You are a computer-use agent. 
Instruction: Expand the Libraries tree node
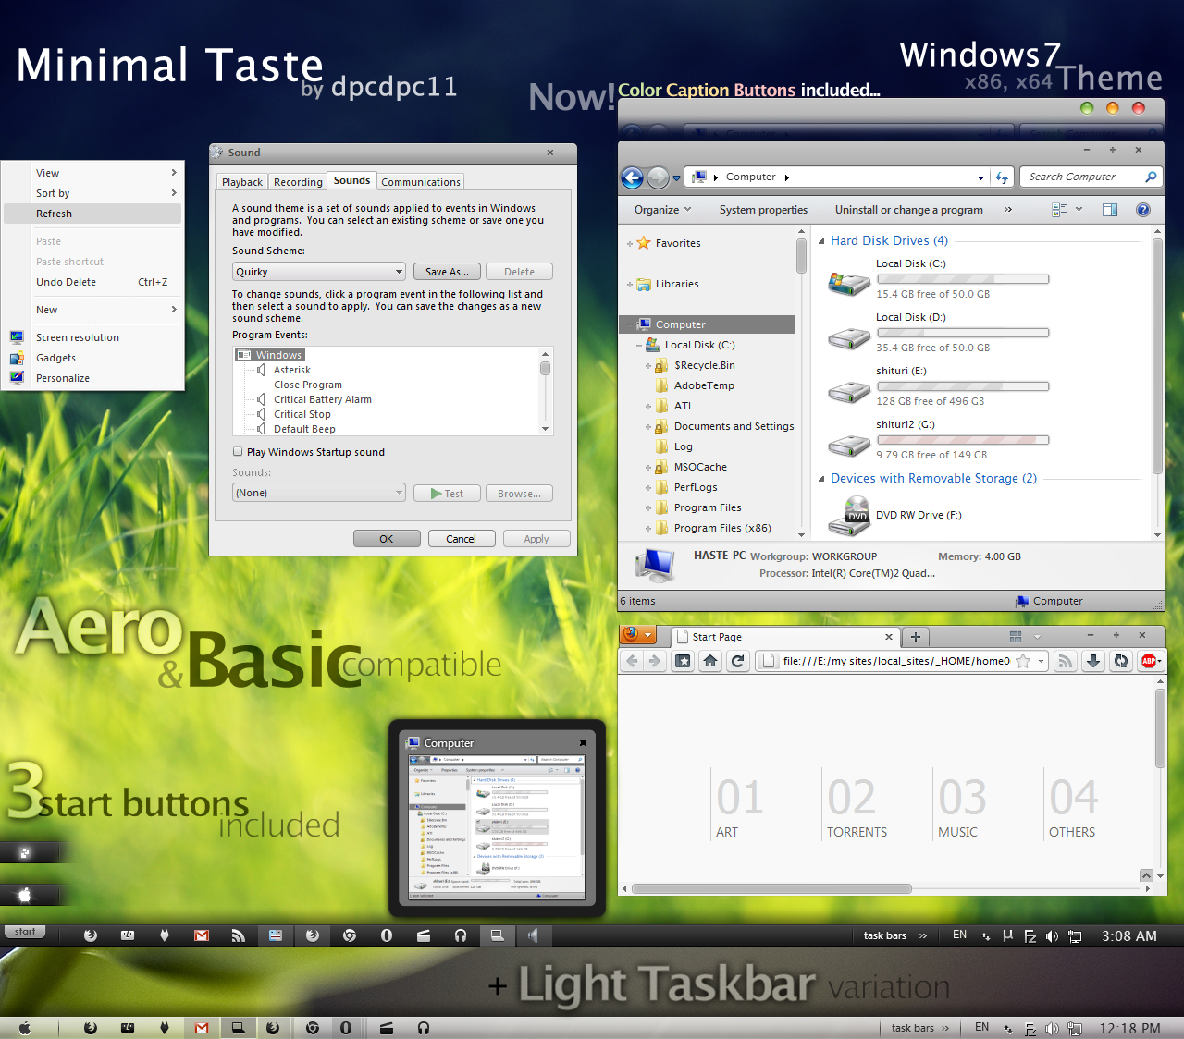click(630, 285)
